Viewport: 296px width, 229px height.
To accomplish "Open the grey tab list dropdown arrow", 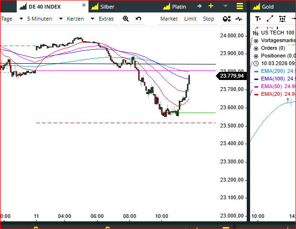I will click(226, 6).
